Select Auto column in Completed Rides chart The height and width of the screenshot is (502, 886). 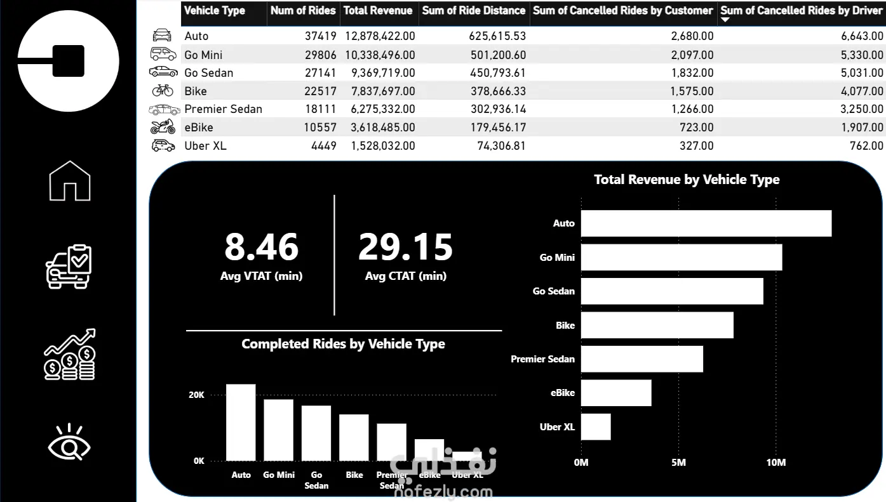[241, 423]
